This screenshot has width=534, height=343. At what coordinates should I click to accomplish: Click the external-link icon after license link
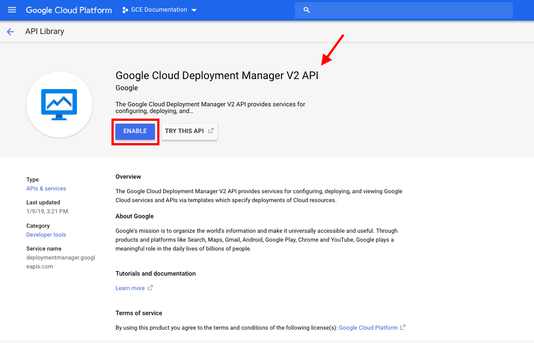403,327
